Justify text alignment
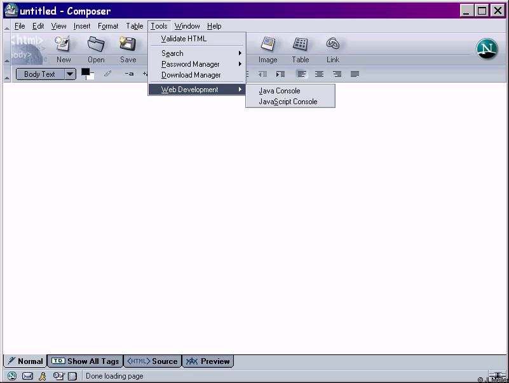 pyautogui.click(x=355, y=74)
